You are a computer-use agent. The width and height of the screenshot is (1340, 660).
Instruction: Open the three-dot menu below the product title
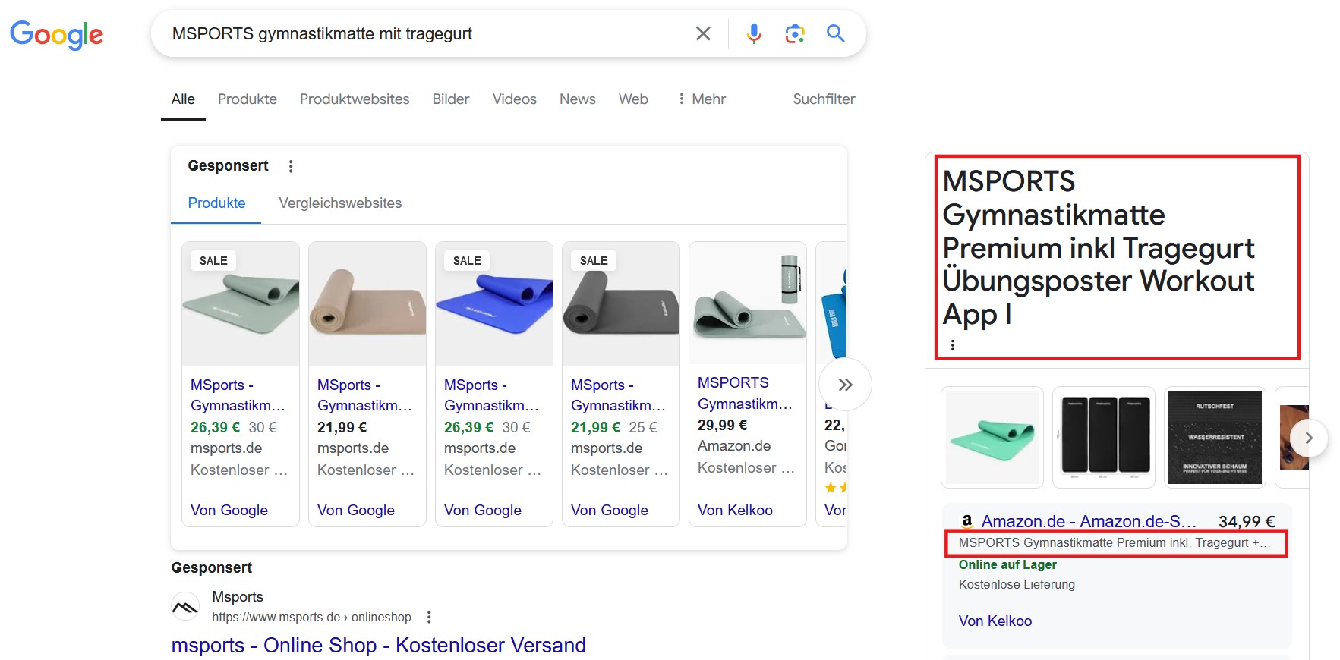[952, 345]
